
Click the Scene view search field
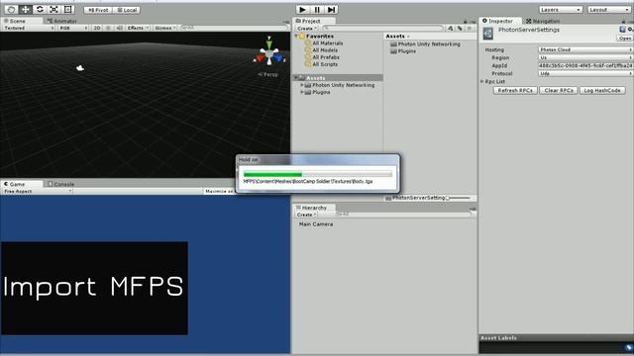coord(234,28)
